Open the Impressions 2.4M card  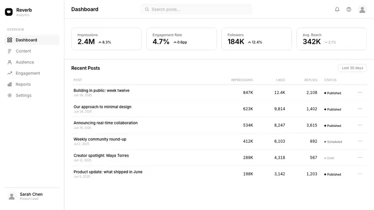coord(107,39)
